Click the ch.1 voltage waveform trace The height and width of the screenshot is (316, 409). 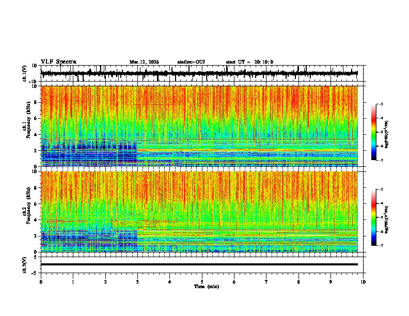(x=199, y=73)
